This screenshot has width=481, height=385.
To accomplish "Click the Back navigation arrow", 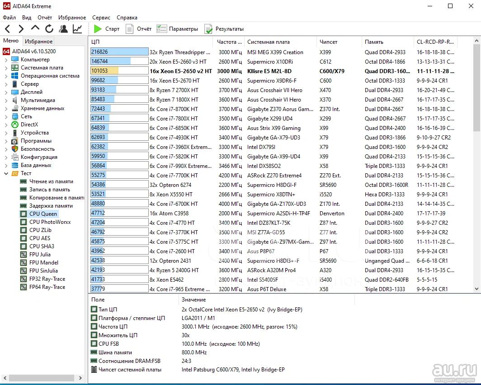I will (8, 29).
